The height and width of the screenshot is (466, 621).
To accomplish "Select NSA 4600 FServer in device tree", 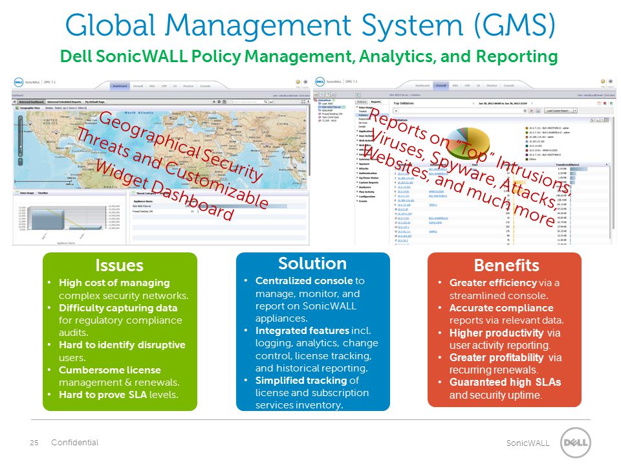I will (331, 107).
